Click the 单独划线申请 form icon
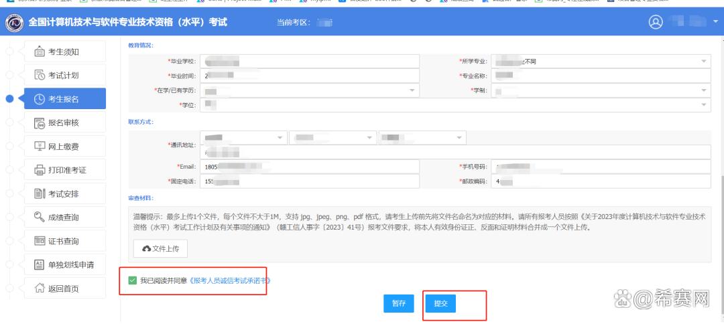This screenshot has height=324, width=724. point(40,264)
